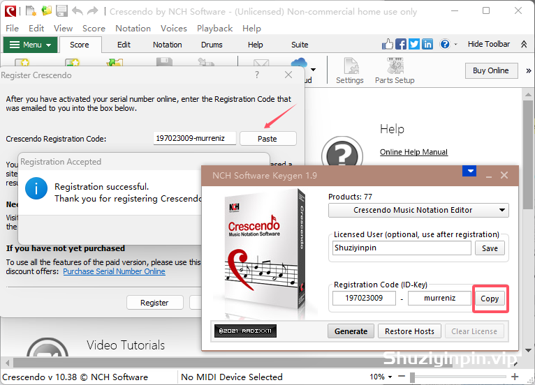Click the Generate button
Image resolution: width=535 pixels, height=385 pixels.
pos(351,331)
